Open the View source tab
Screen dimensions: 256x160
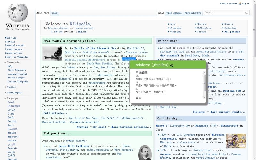(174, 13)
